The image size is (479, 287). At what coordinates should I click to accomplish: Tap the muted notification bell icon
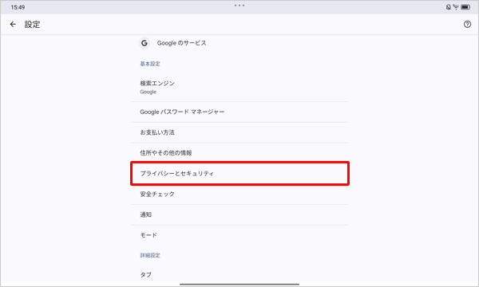click(x=448, y=6)
